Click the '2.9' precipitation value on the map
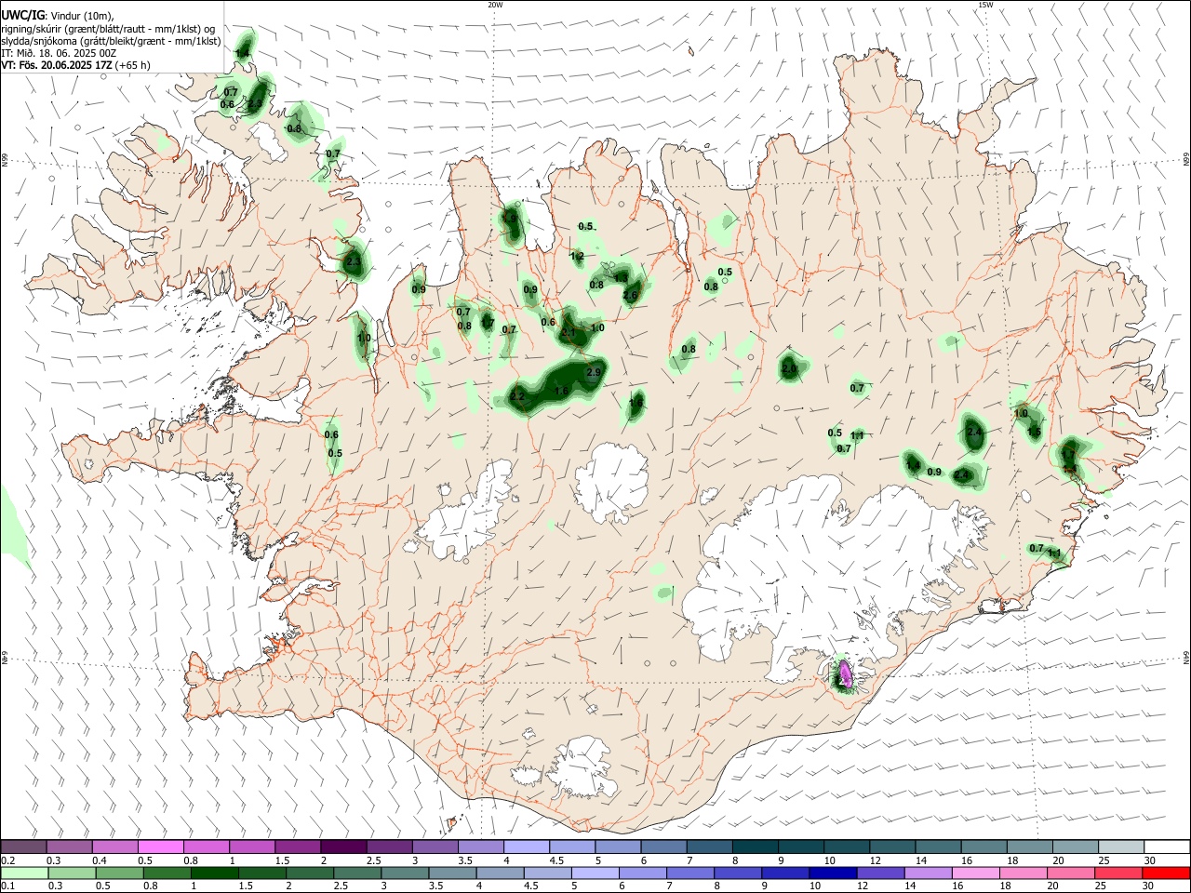This screenshot has height=893, width=1191. tap(595, 372)
